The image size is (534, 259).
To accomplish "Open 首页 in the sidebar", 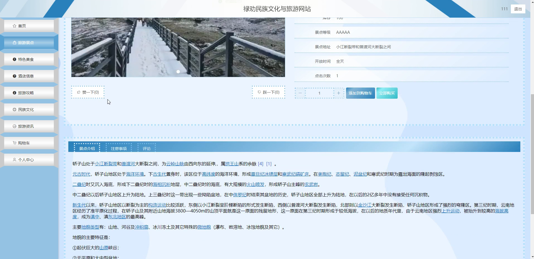I will pyautogui.click(x=29, y=26).
